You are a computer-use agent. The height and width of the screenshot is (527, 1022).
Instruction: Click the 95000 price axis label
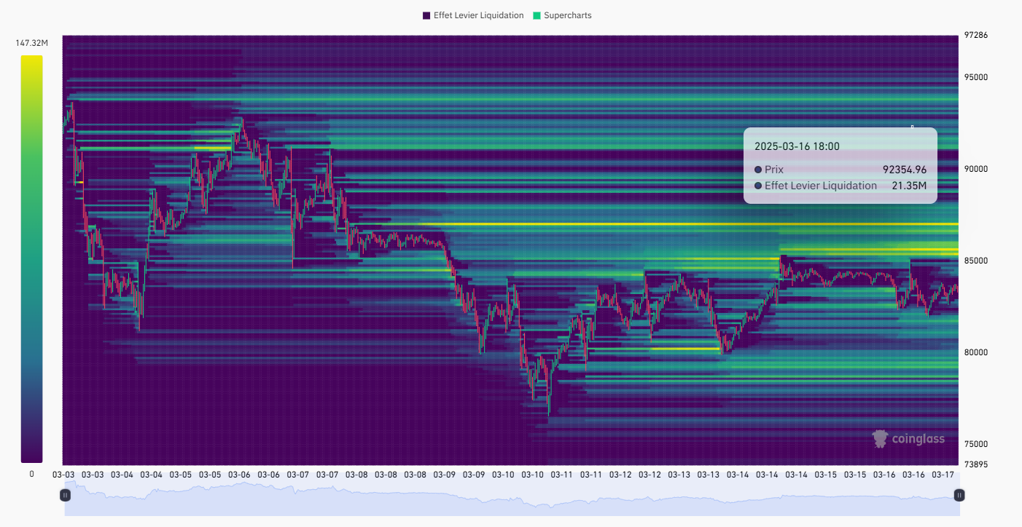975,77
